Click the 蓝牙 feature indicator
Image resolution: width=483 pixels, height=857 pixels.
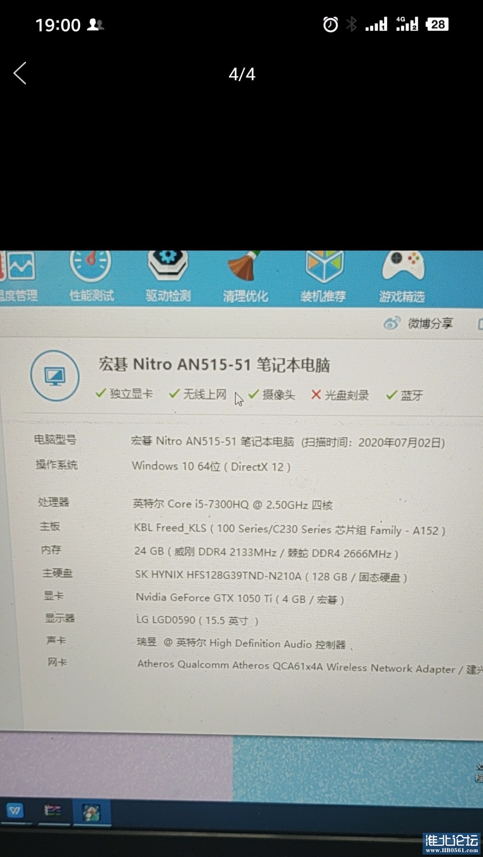pos(405,395)
